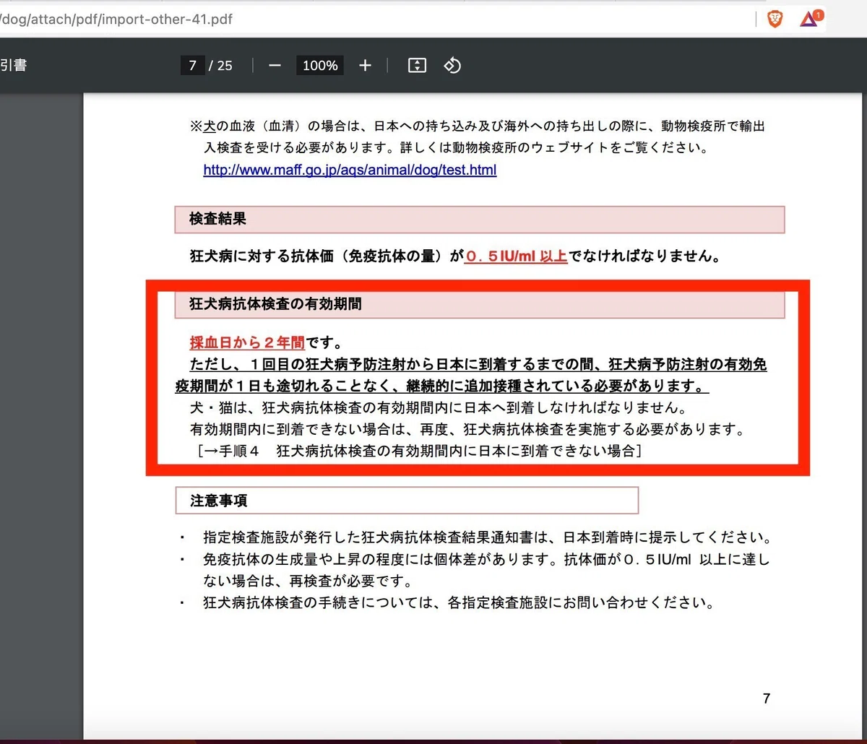Click the Brave Shields lion icon
This screenshot has height=744, width=867.
pos(775,20)
